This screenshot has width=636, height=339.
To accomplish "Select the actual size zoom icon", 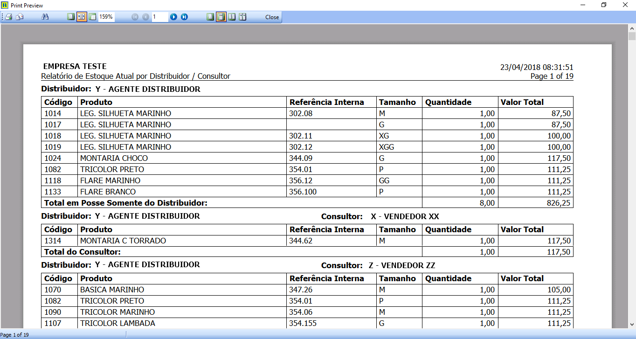I will 92,17.
